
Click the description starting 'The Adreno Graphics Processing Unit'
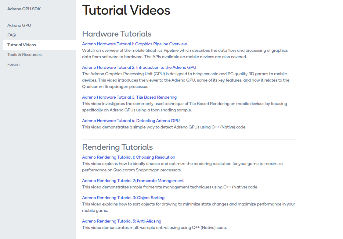186,80
